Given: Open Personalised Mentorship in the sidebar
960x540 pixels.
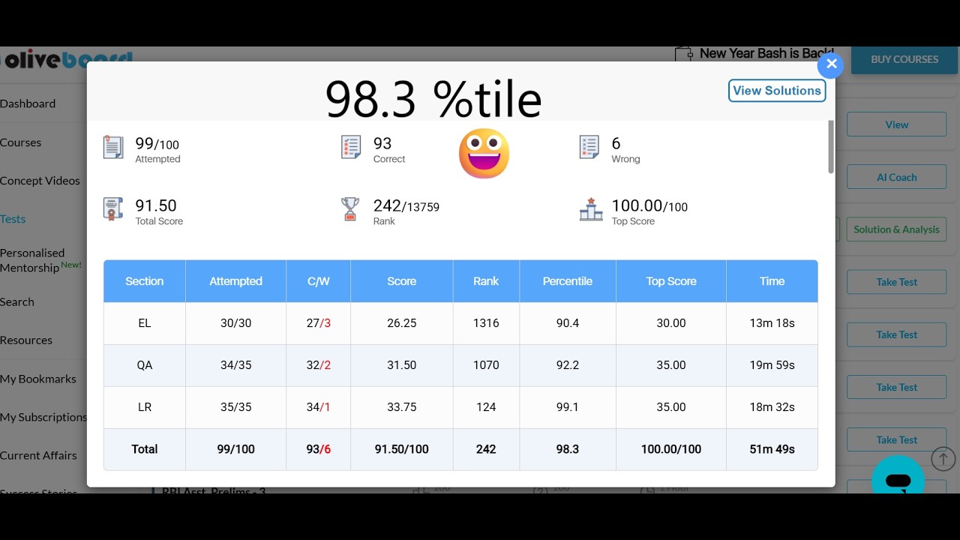Looking at the screenshot, I should (x=40, y=260).
